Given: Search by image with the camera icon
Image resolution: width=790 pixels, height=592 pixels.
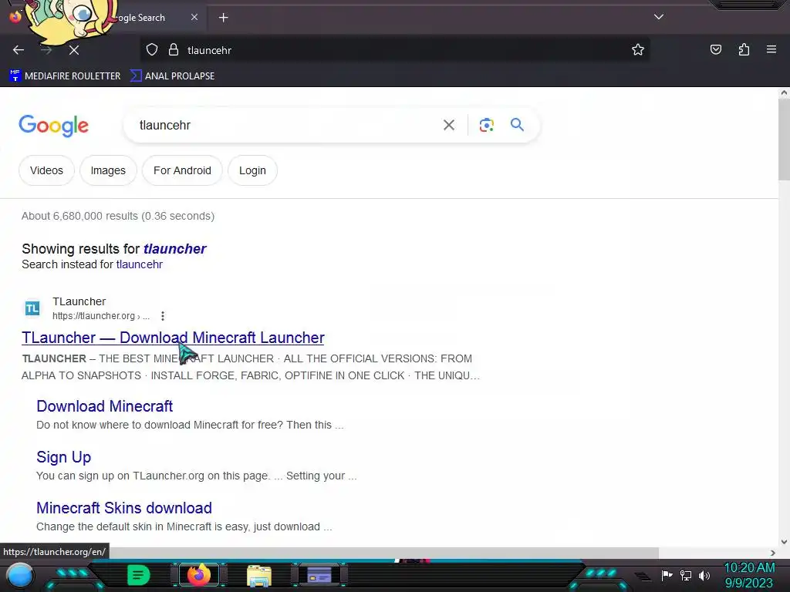Looking at the screenshot, I should pos(486,125).
